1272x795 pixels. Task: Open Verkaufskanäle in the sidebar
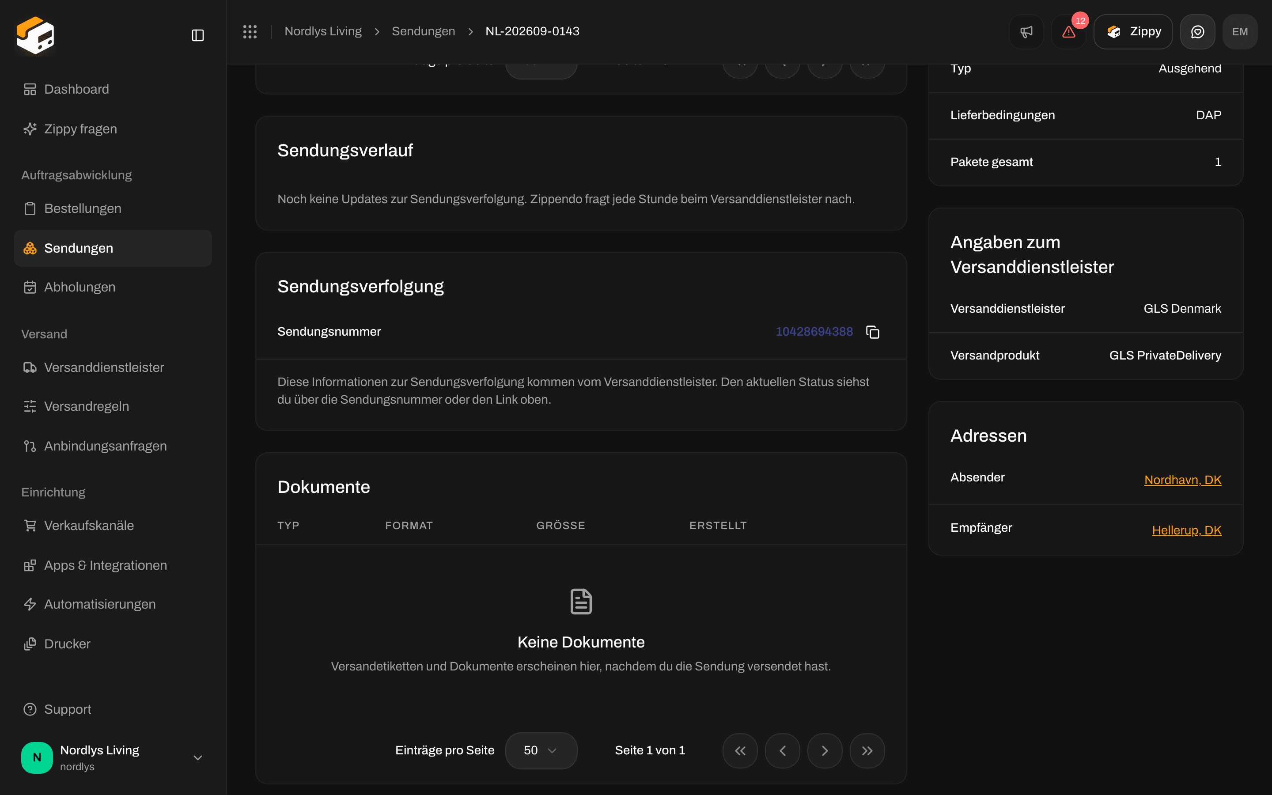[113, 525]
